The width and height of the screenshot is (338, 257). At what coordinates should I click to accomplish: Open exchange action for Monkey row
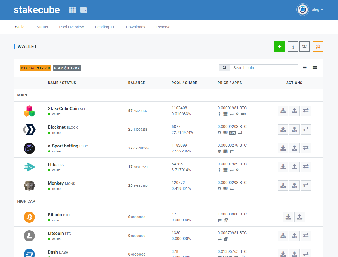[x=306, y=185]
